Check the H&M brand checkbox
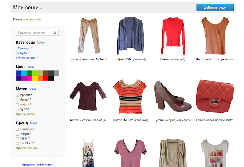Viewport: 244px width, 167px height. tap(17, 139)
